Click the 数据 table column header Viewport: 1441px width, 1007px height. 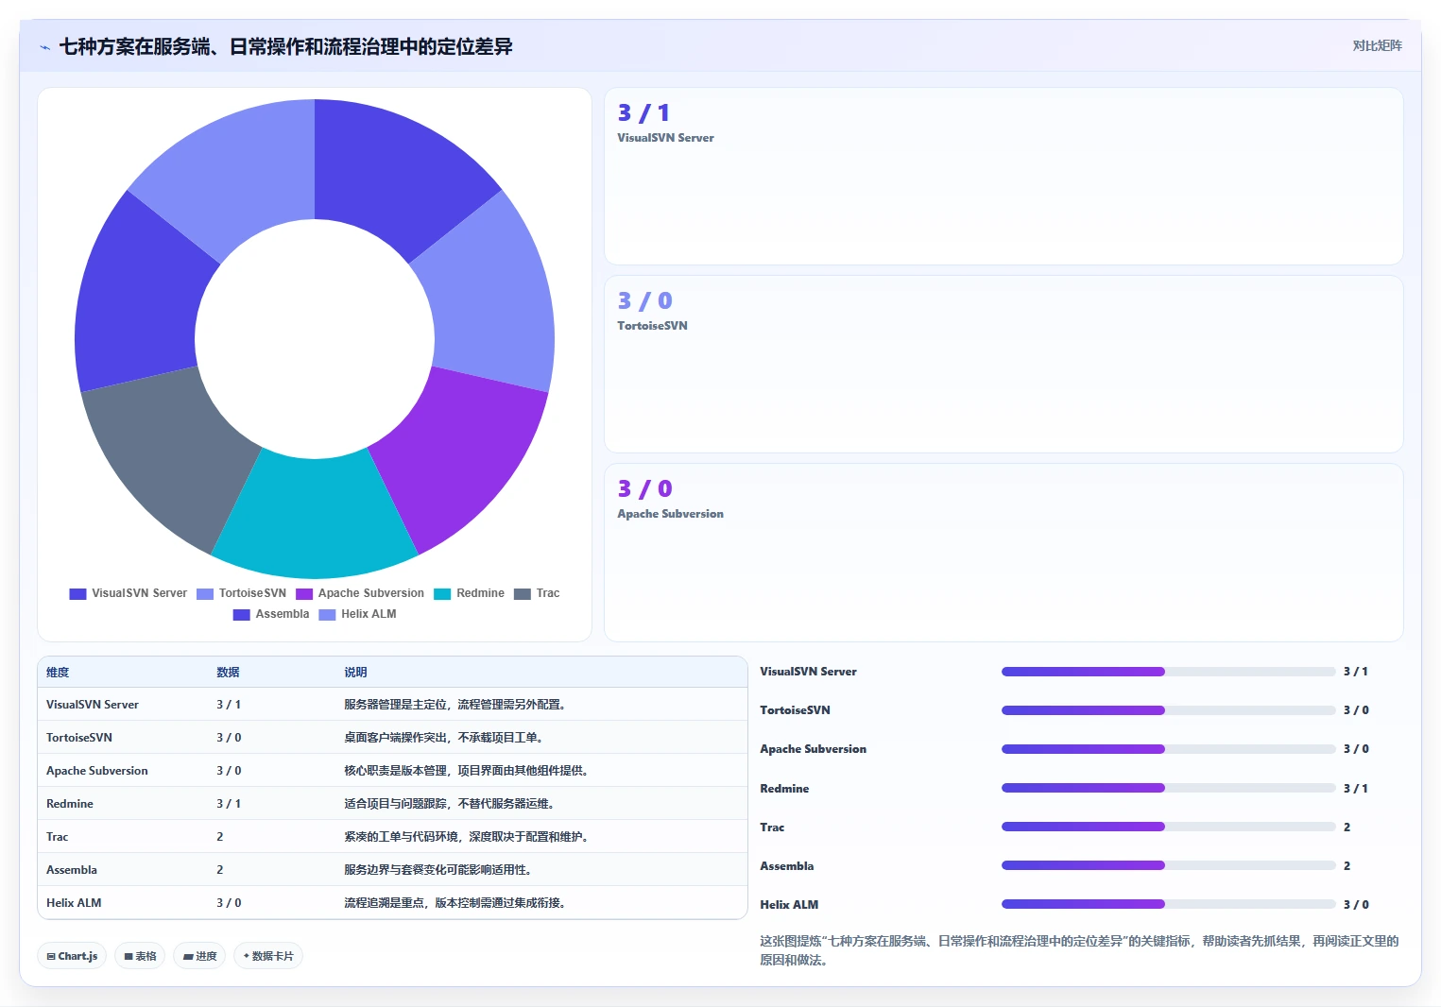coord(228,673)
